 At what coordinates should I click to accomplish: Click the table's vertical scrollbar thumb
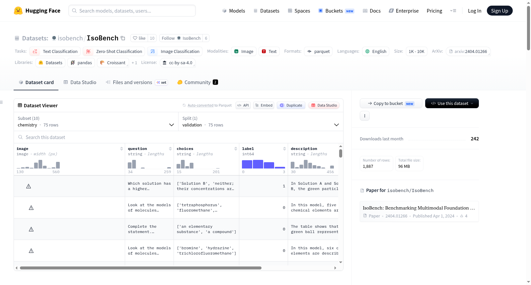tap(341, 153)
